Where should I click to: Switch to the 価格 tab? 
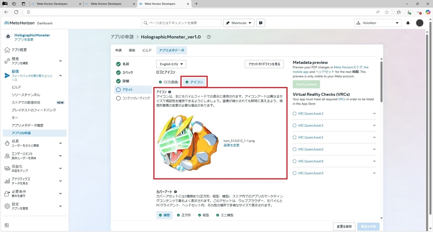click(x=132, y=50)
